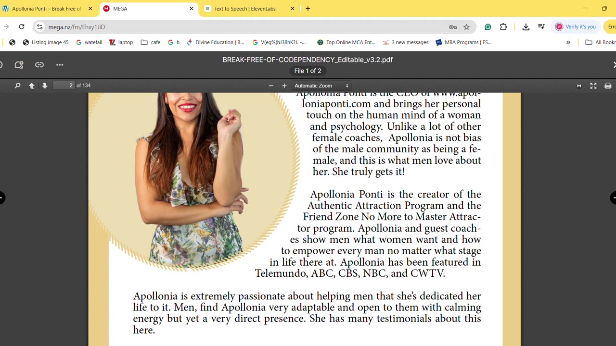The width and height of the screenshot is (616, 346).
Task: Open the V(eg%{hJ38hK?J bookmark
Action: click(279, 42)
